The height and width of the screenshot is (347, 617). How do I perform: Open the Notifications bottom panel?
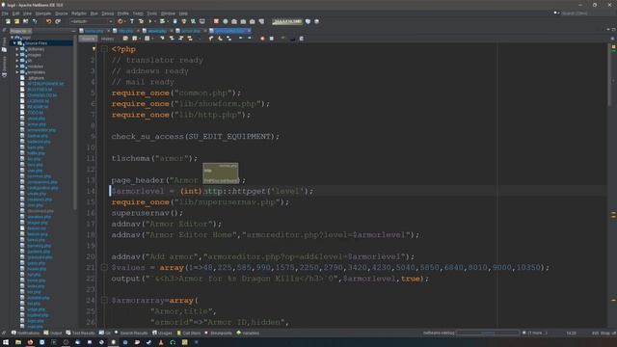click(25, 333)
